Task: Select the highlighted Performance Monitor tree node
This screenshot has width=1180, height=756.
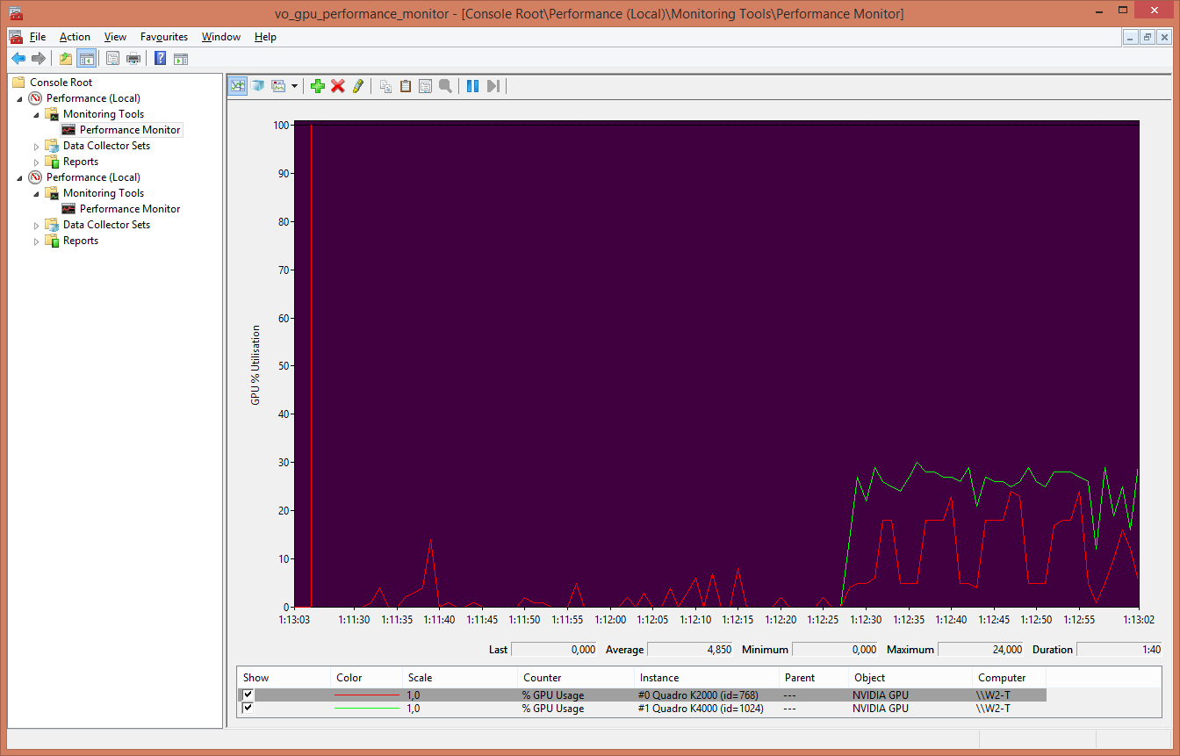Action: pyautogui.click(x=130, y=130)
